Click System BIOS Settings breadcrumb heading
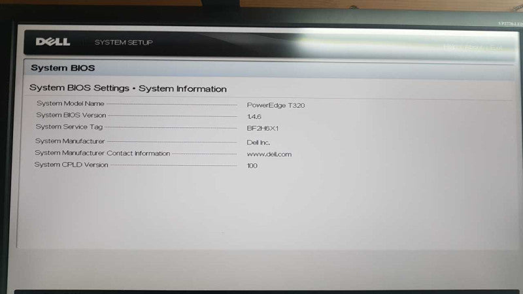Image resolution: width=523 pixels, height=294 pixels. (127, 88)
